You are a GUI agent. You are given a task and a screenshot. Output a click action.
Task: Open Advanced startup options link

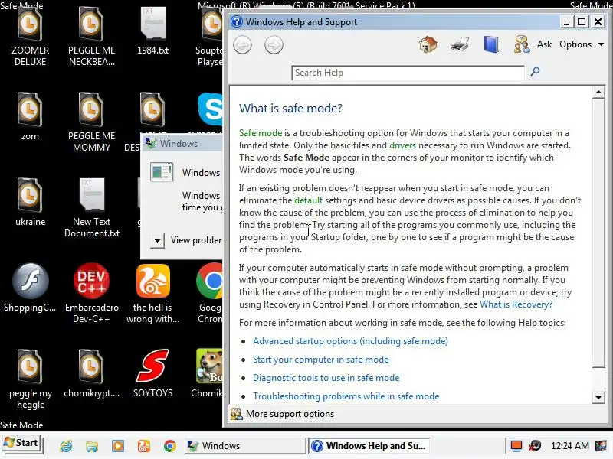pos(350,341)
